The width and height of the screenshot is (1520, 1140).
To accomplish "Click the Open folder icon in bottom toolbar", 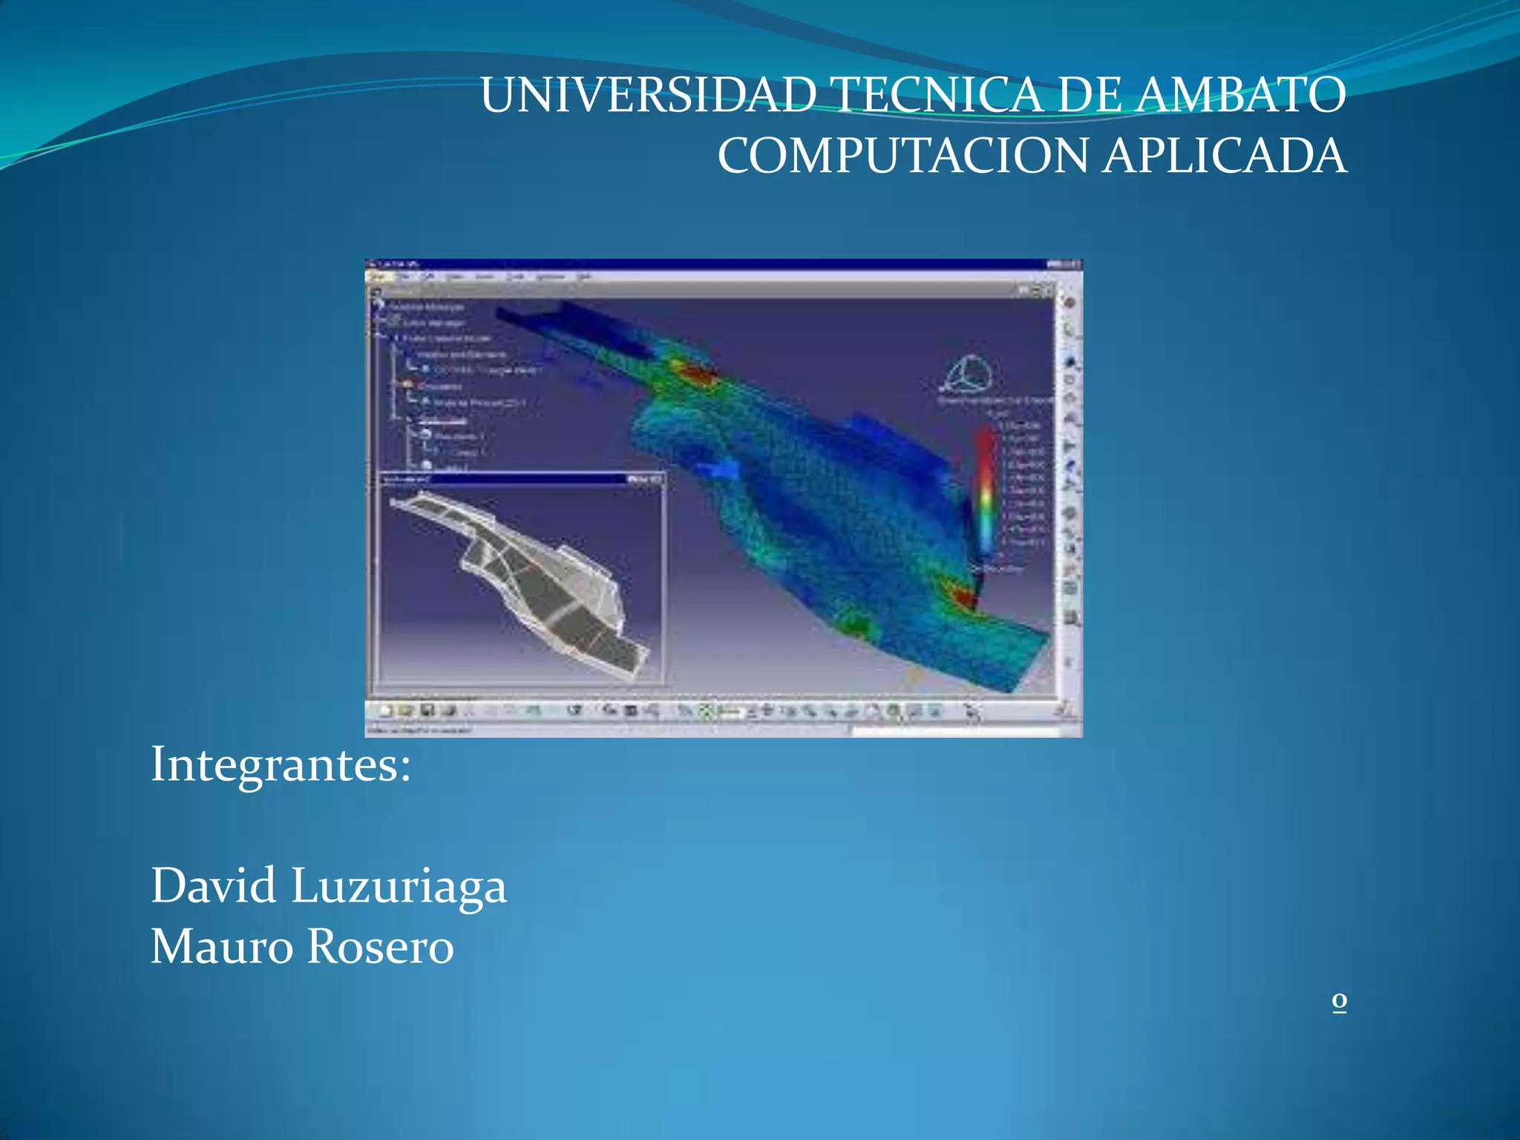I will [406, 711].
